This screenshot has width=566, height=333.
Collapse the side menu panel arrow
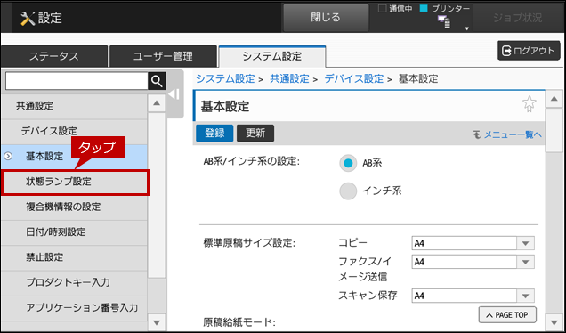coord(174,94)
